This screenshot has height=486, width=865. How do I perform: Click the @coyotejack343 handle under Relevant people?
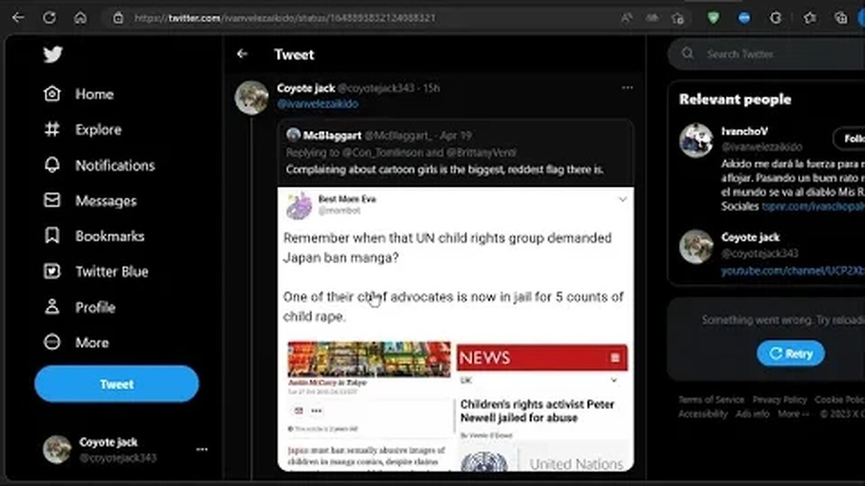tap(760, 254)
